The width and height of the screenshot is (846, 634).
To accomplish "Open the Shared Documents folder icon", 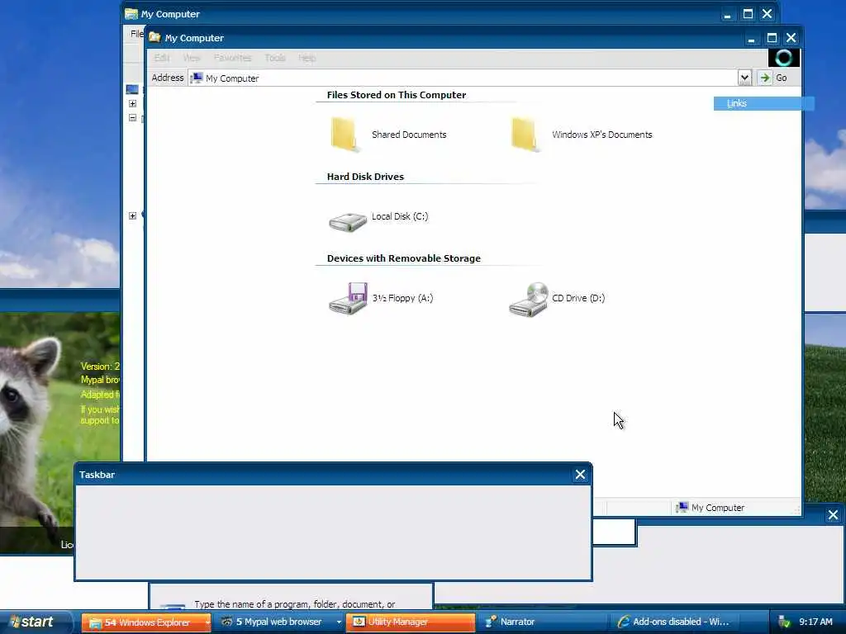I will click(x=345, y=135).
